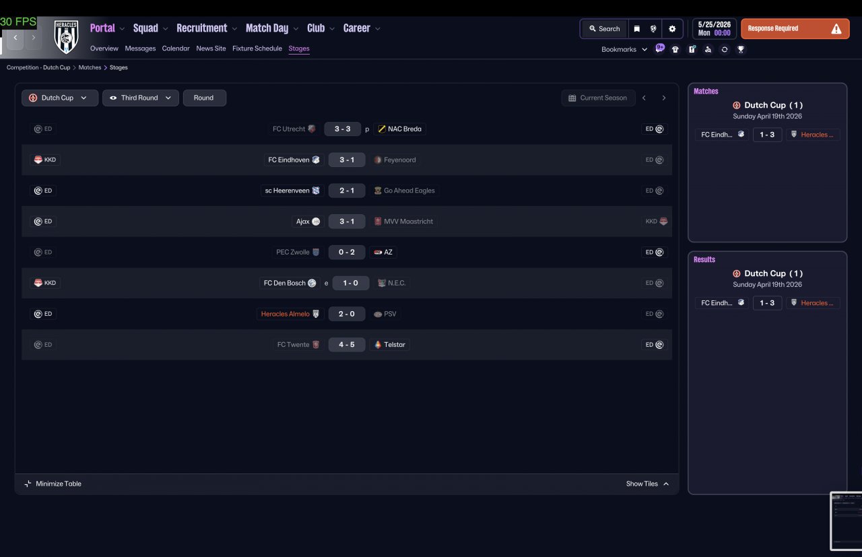862x557 pixels.
Task: Click the Ajax club badge
Action: [x=316, y=222]
